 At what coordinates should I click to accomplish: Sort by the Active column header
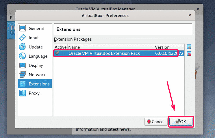pyautogui.click(x=61, y=47)
